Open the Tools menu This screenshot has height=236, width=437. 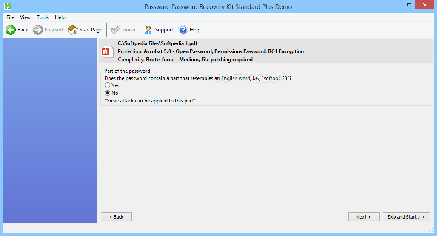(43, 17)
